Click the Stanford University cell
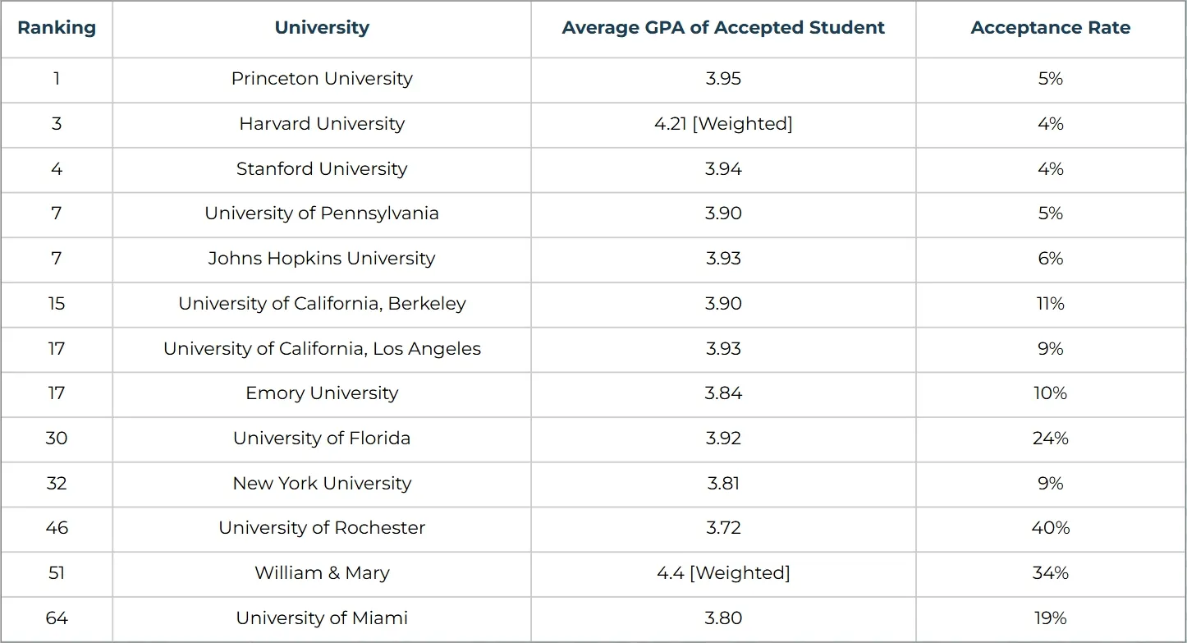 click(322, 169)
